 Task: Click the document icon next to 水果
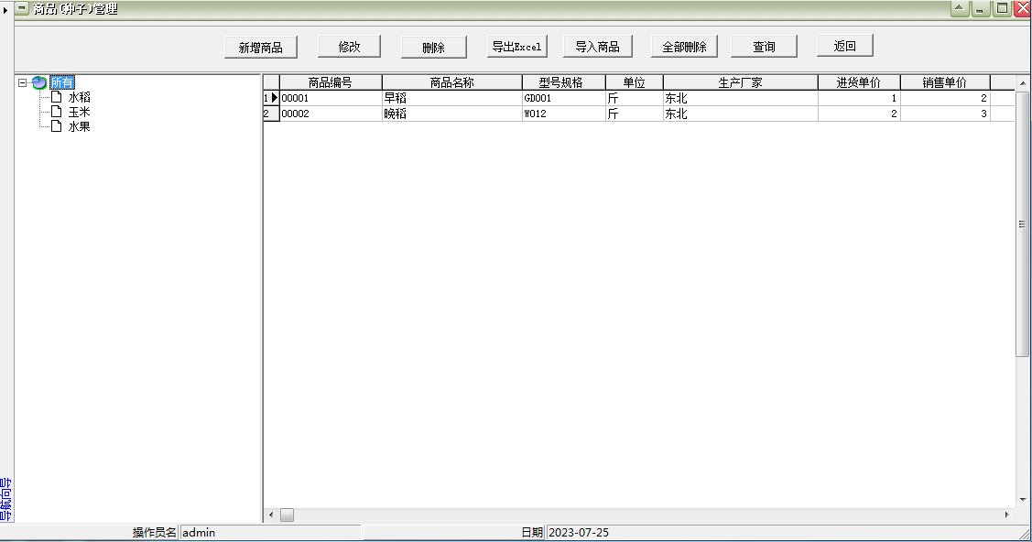pos(57,125)
